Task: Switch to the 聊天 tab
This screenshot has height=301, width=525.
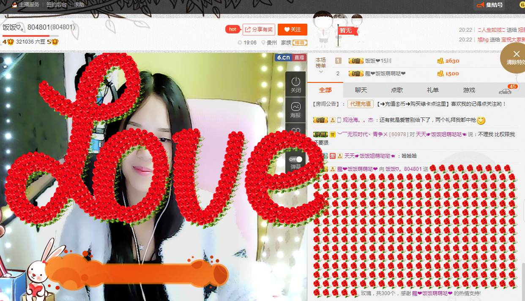Action: [x=361, y=90]
